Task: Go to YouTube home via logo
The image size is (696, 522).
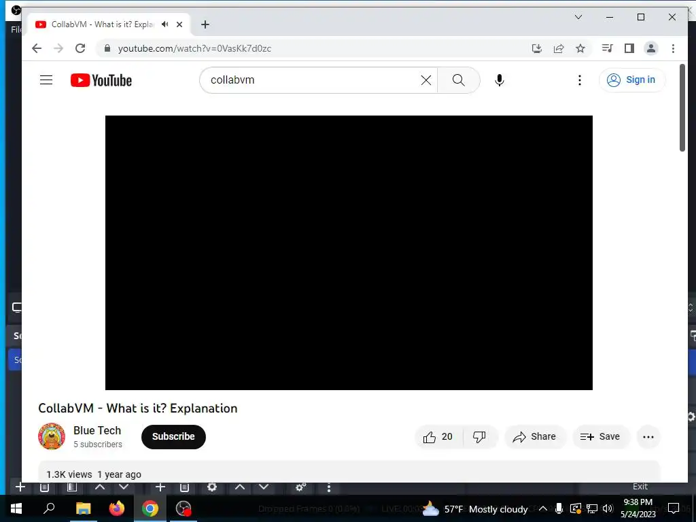Action: click(101, 80)
